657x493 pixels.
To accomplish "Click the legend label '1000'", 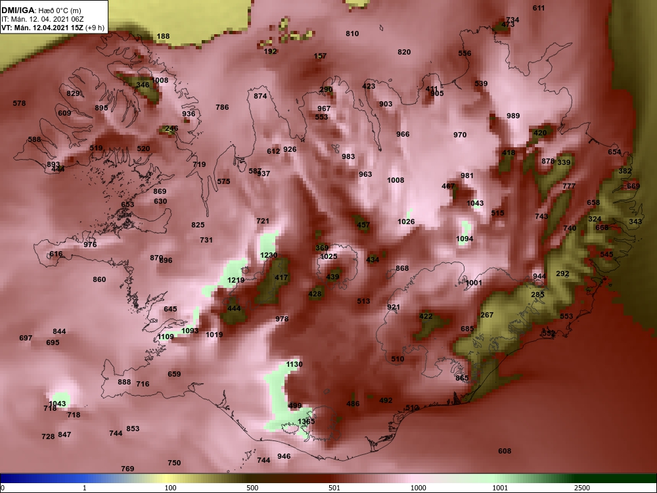I will point(418,488).
